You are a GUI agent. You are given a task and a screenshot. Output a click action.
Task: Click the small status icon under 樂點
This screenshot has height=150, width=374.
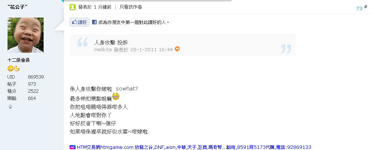(x=10, y=107)
